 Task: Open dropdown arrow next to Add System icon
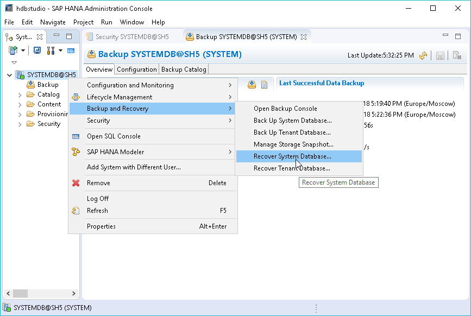(x=23, y=50)
